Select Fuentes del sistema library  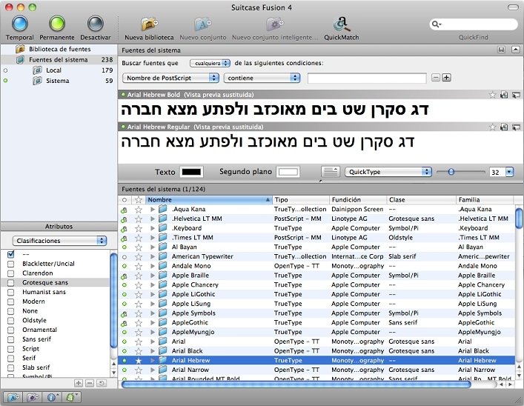[x=59, y=60]
